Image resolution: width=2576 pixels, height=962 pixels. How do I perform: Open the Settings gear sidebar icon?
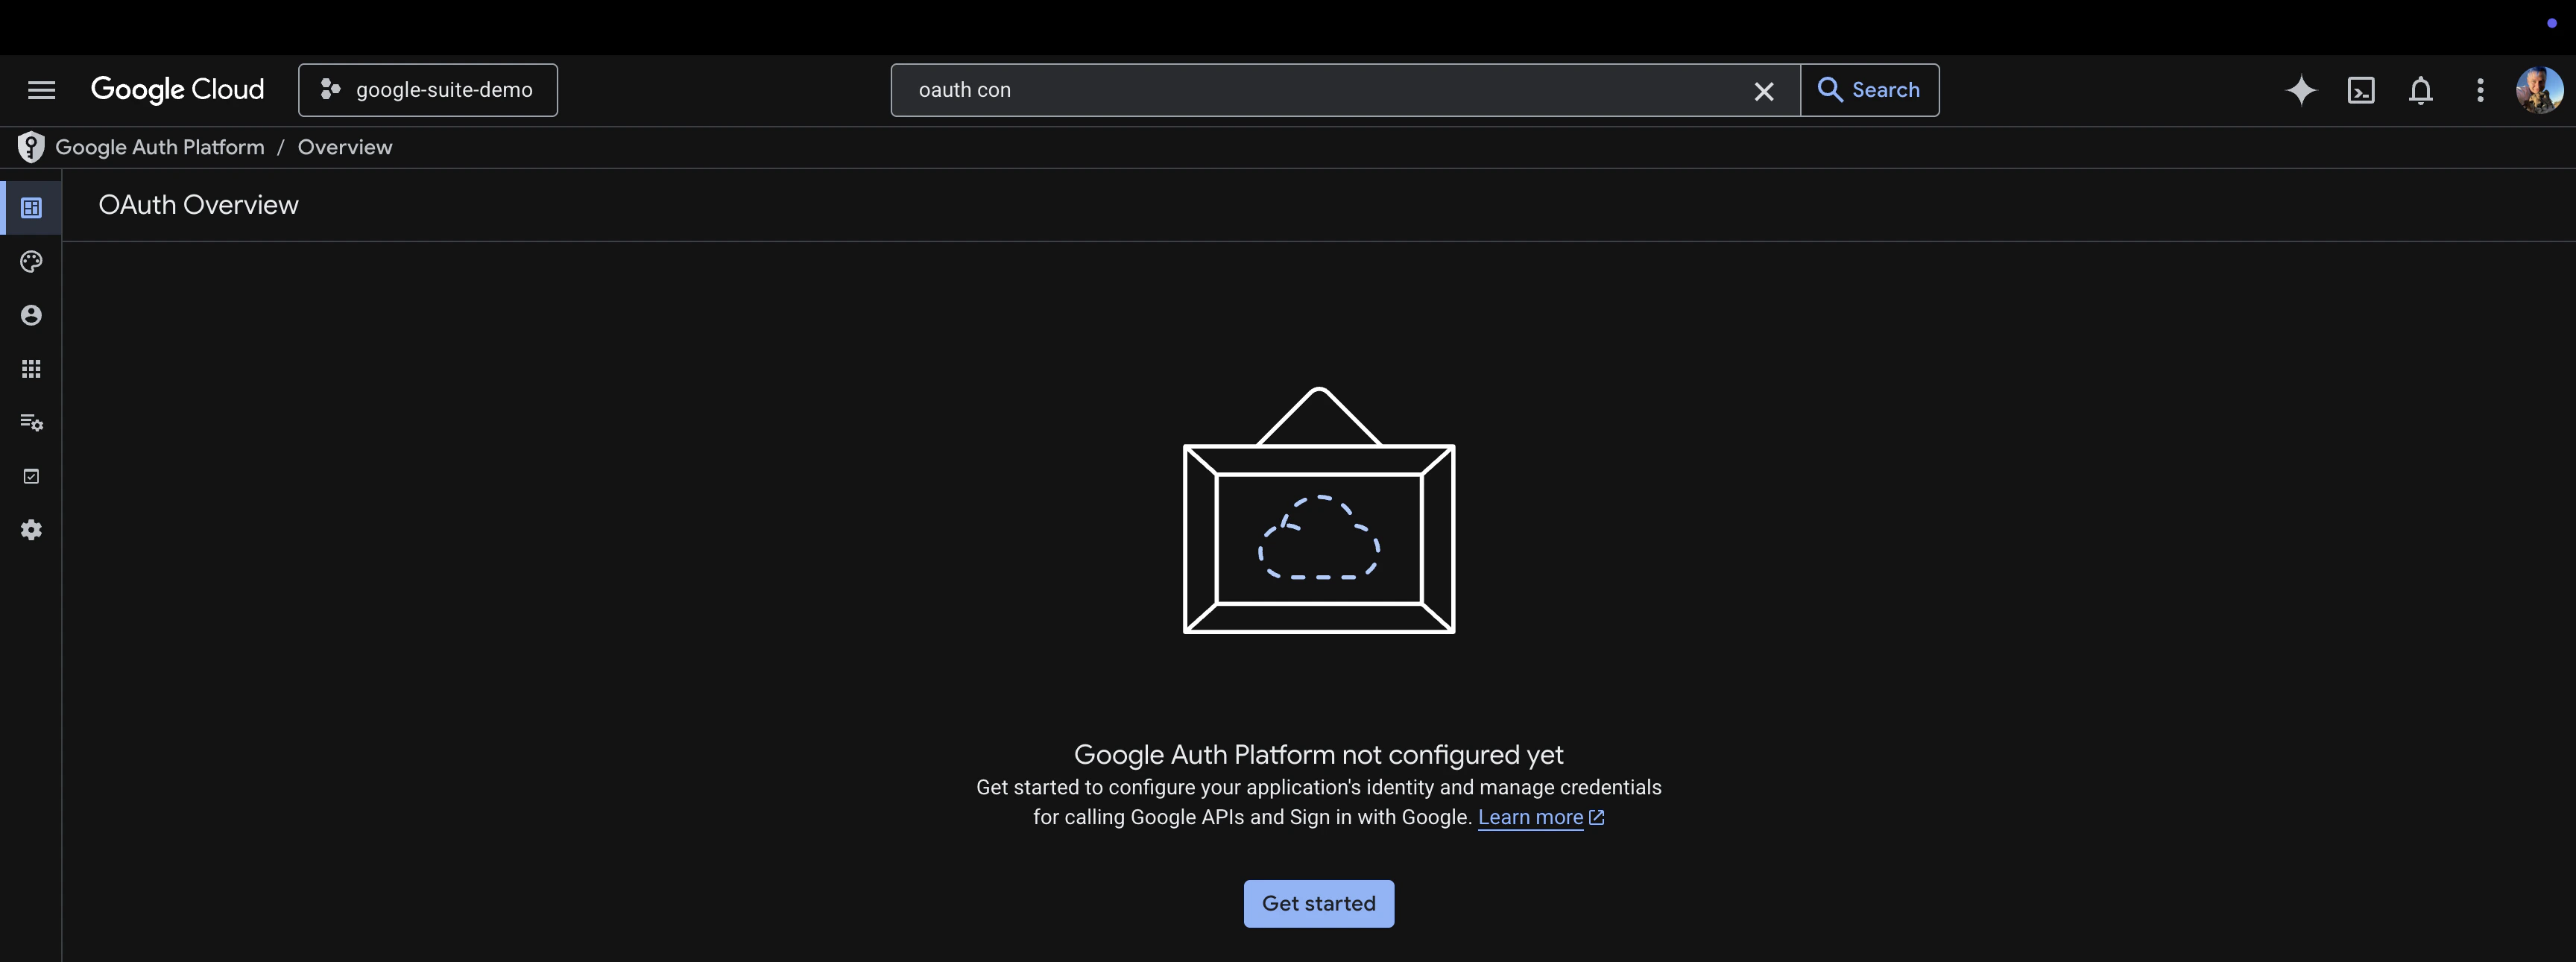(31, 530)
